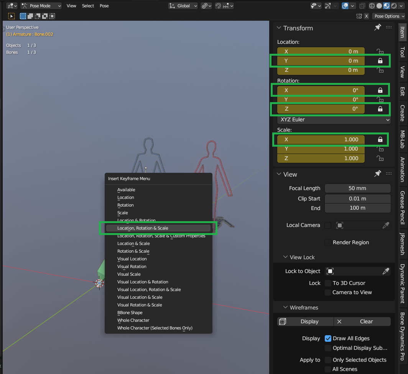Click the Wireframes Clear button

click(362, 322)
